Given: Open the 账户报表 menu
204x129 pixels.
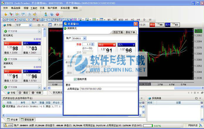Looking at the screenshot, I should coord(53,8).
